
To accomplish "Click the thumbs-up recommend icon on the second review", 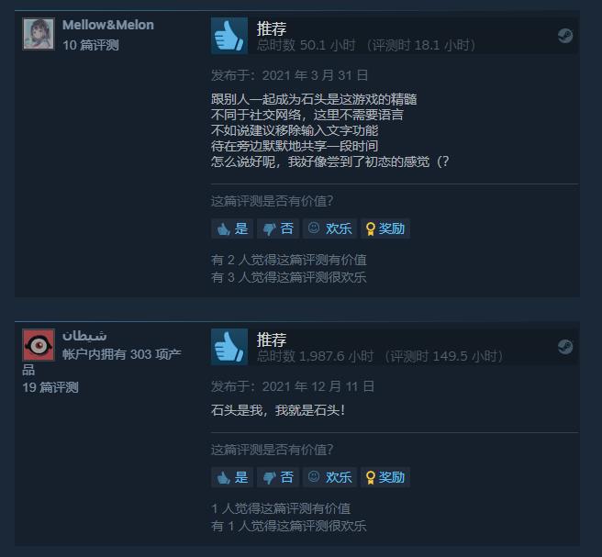I will (x=229, y=347).
